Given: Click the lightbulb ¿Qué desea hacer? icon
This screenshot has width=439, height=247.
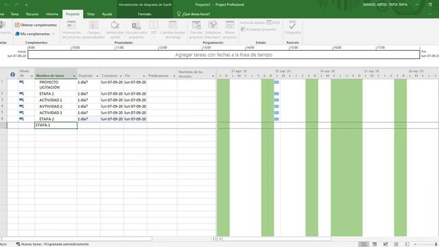Looking at the screenshot, I should [178, 14].
